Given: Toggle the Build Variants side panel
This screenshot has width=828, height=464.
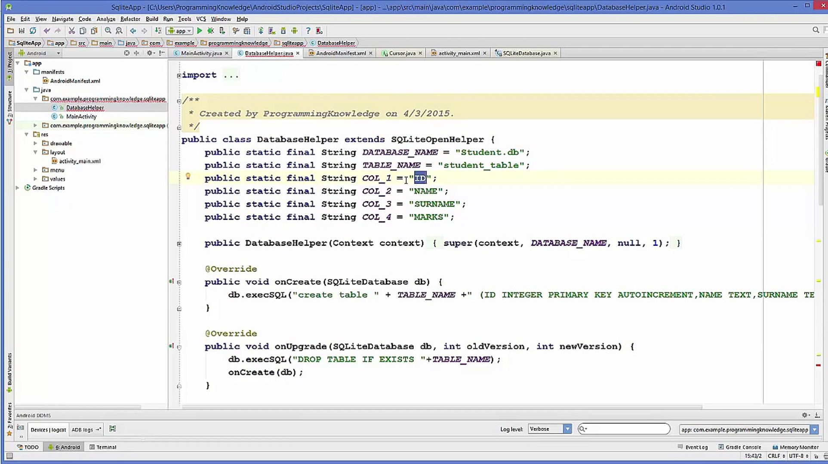Looking at the screenshot, I should (x=9, y=372).
